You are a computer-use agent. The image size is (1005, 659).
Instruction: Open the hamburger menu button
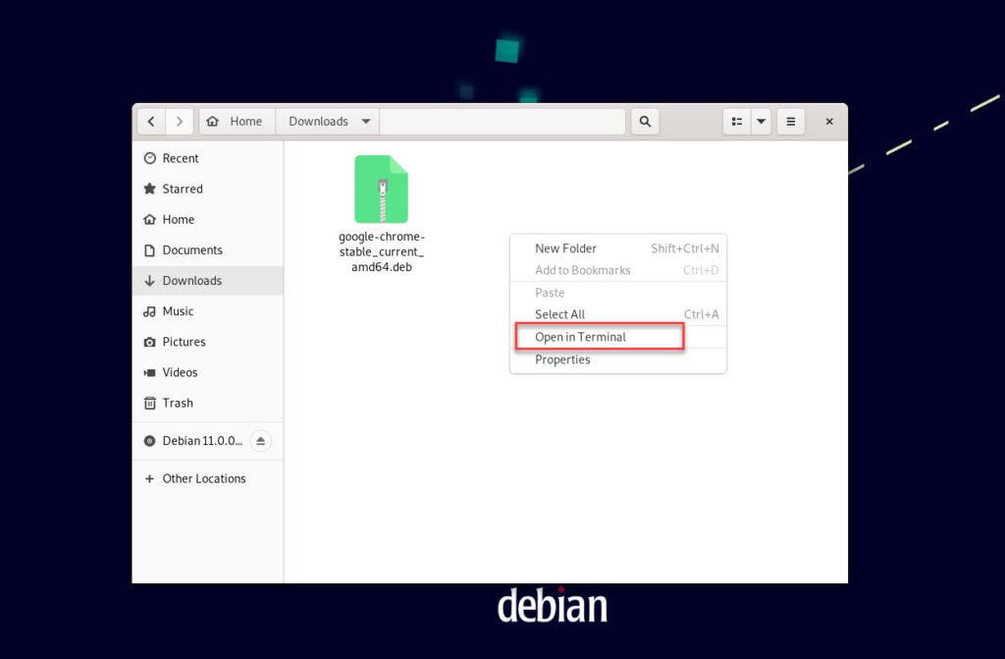pos(791,121)
